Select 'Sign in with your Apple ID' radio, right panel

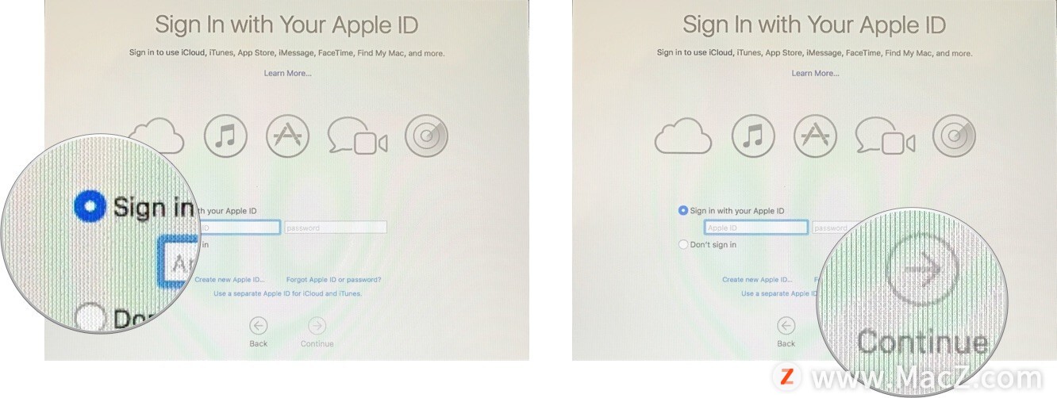(x=683, y=211)
